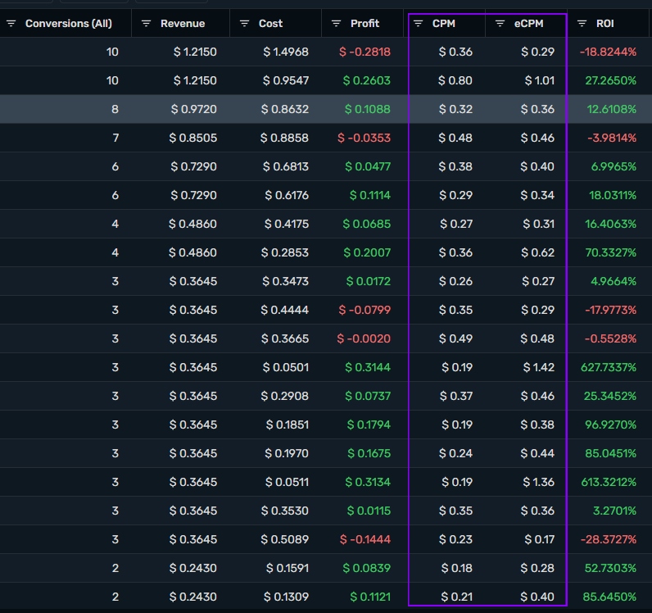
Task: Click the filter icon beside Conversions (All)
Action: (x=11, y=24)
